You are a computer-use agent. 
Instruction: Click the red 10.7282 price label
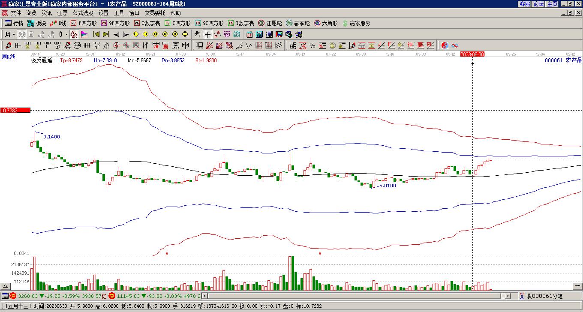[x=15, y=110]
